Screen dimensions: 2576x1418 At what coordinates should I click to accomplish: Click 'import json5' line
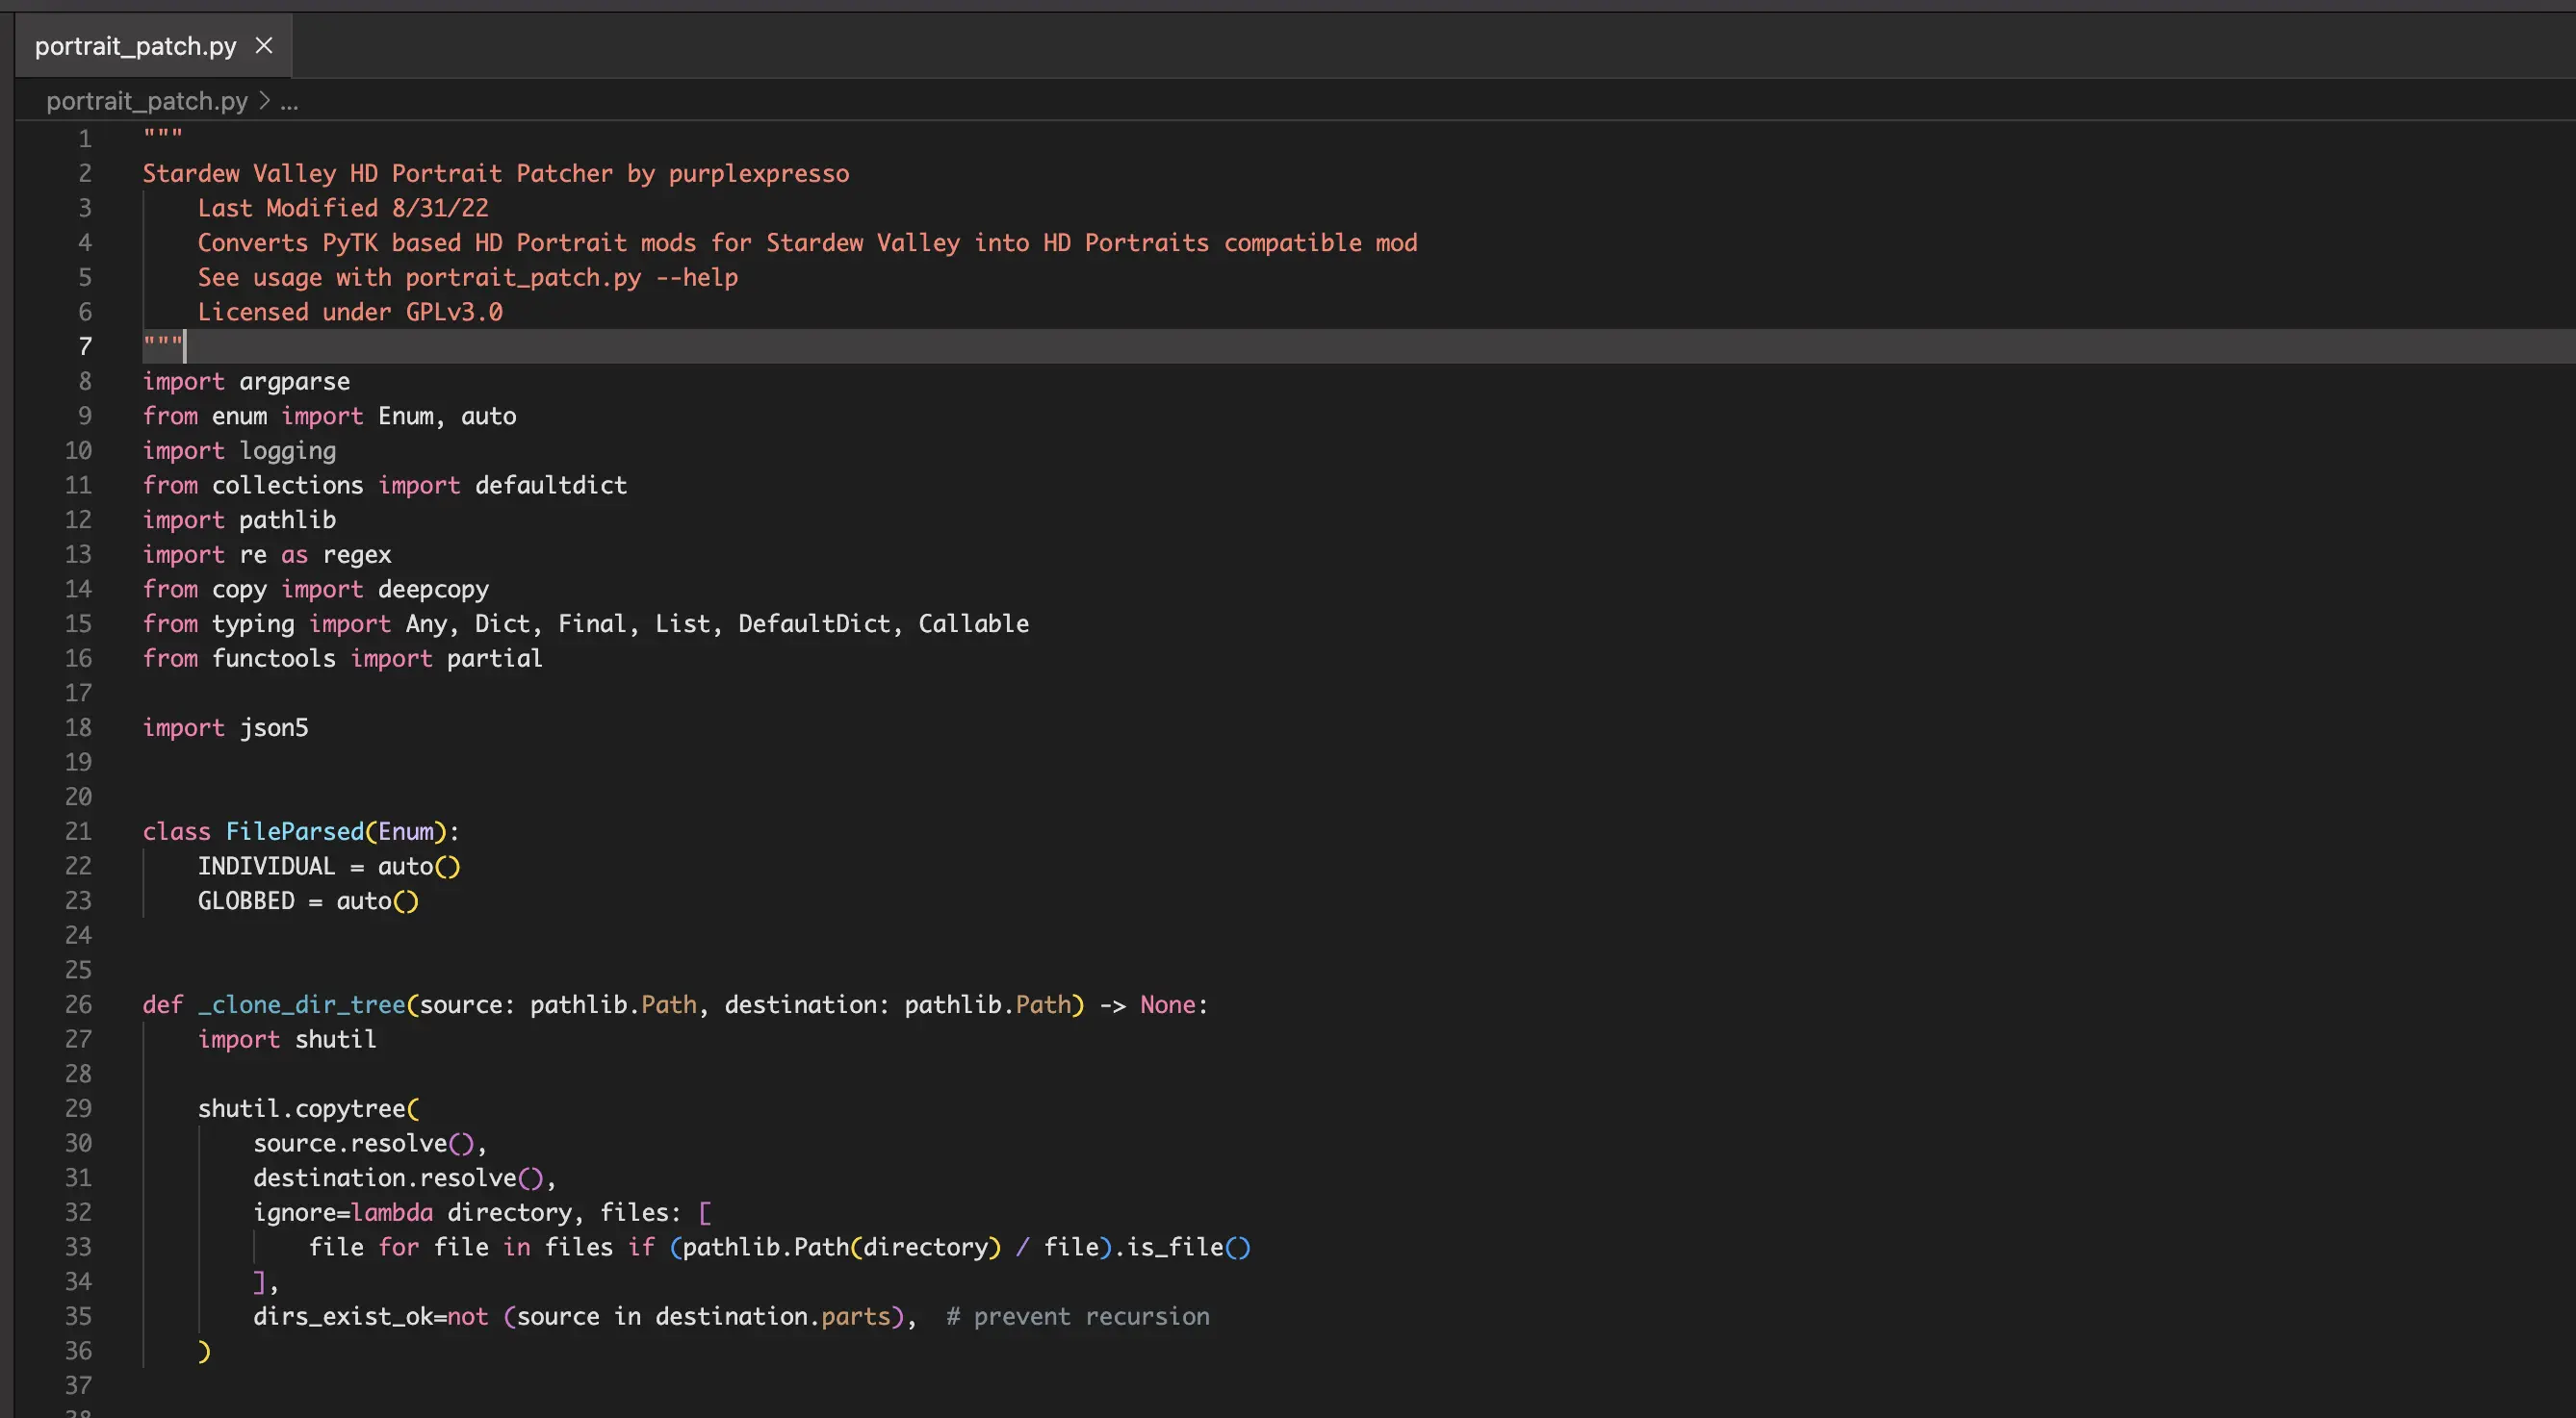[x=225, y=727]
